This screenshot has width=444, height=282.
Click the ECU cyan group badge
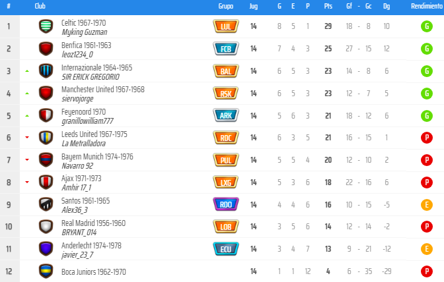[x=226, y=249]
